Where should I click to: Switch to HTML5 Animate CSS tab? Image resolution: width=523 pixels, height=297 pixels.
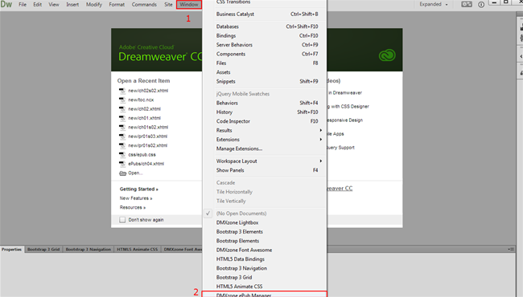(137, 250)
